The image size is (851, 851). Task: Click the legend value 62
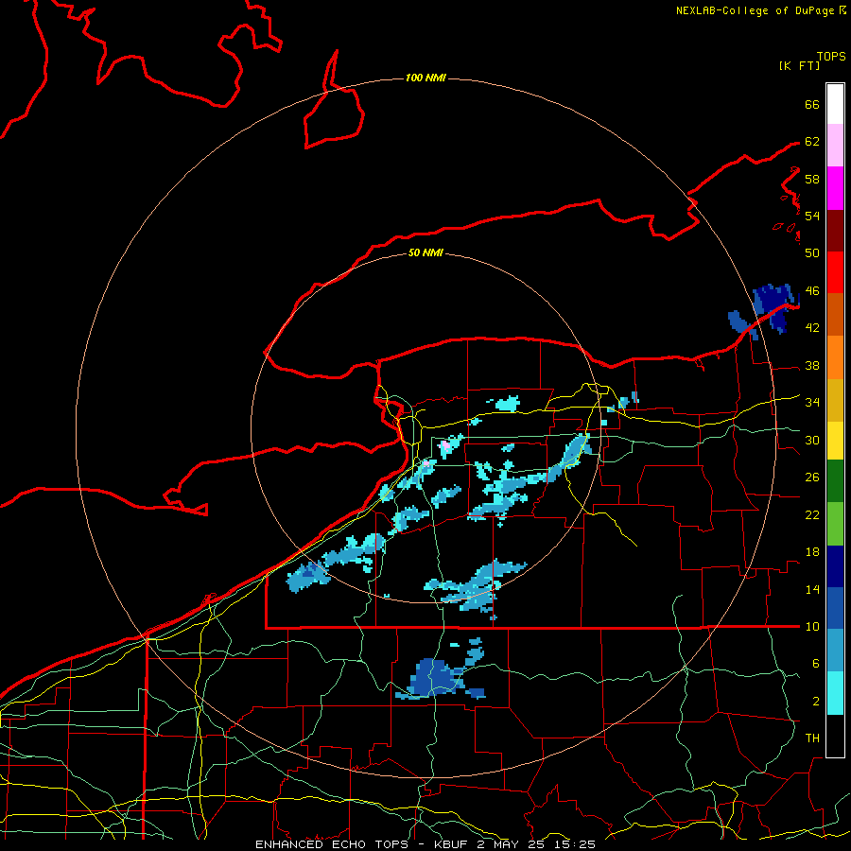pyautogui.click(x=812, y=142)
